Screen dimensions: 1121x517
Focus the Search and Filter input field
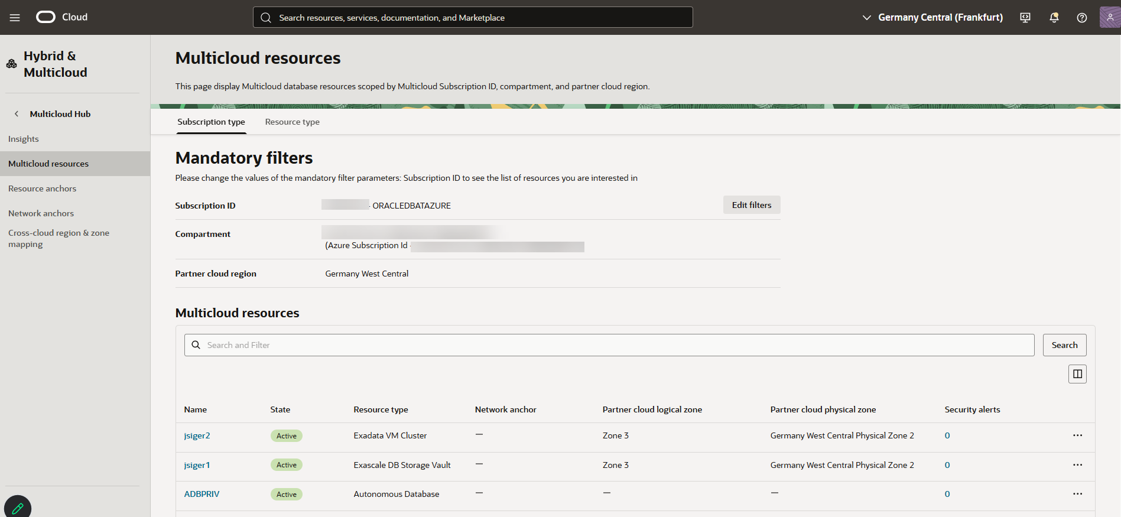tap(609, 345)
